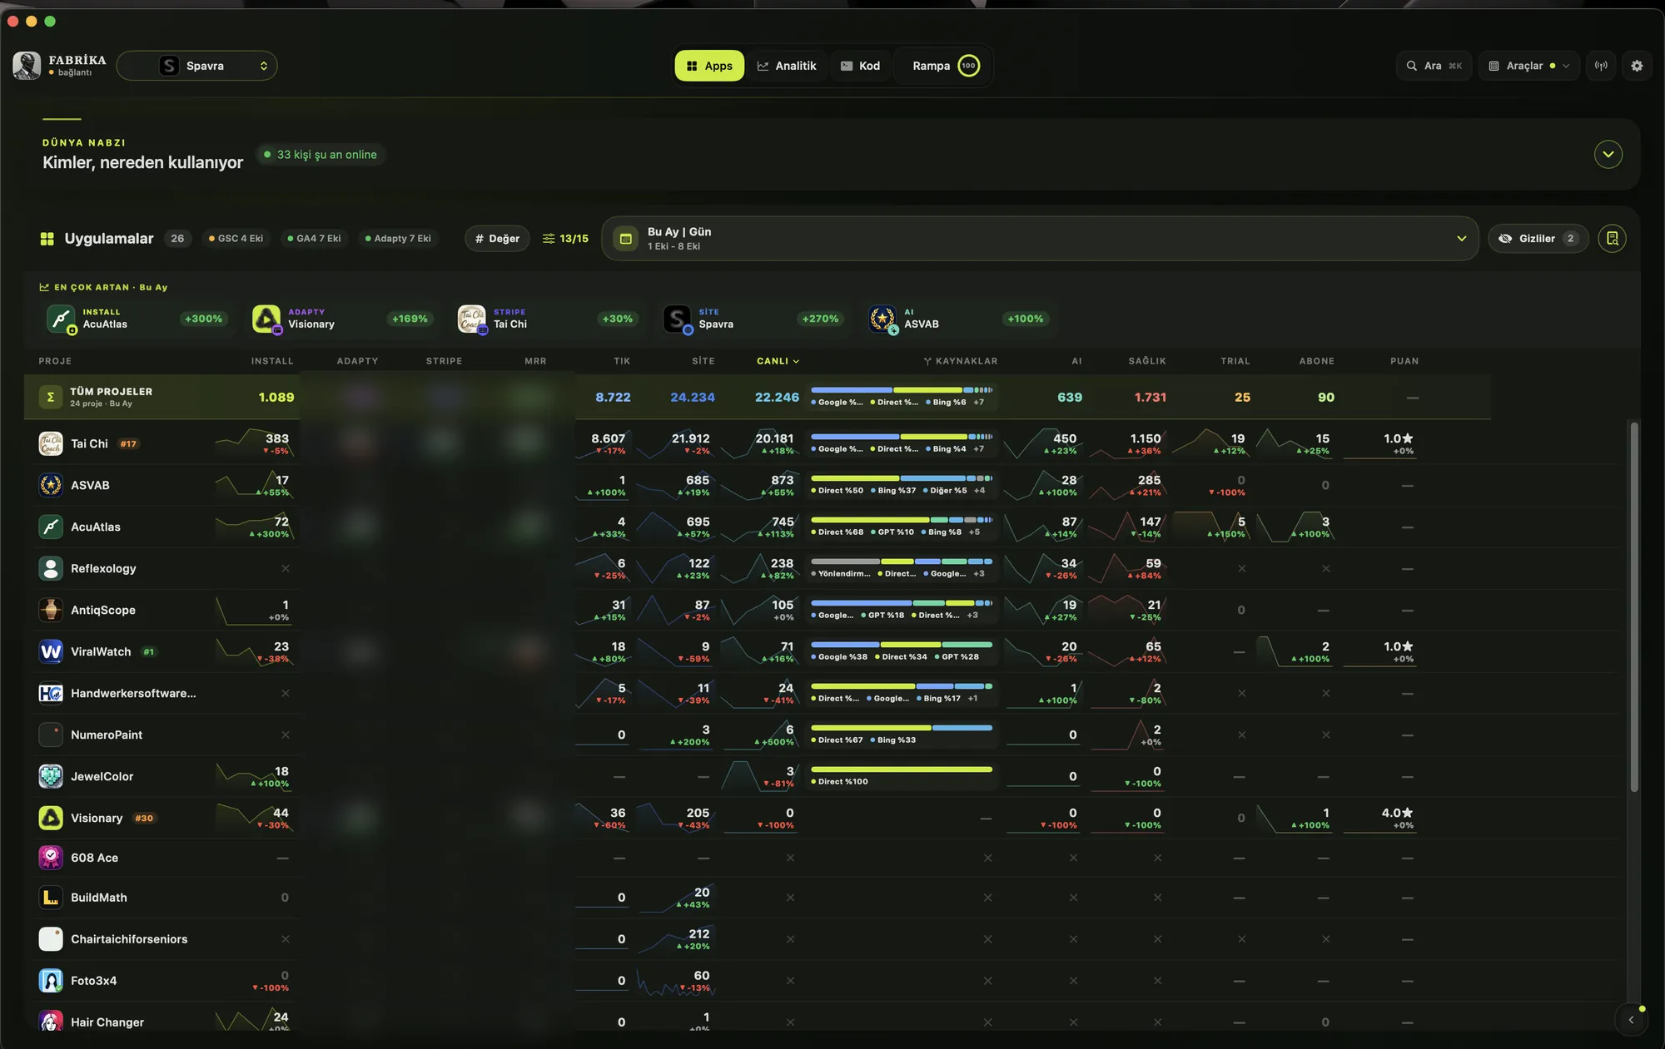Viewport: 1665px width, 1049px height.
Task: Switch to the Kod tab
Action: tap(860, 66)
